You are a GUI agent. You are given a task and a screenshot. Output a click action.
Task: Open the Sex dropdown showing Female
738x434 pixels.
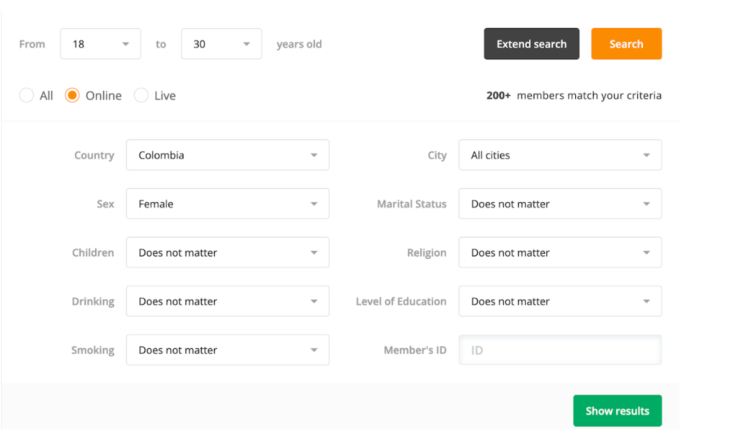click(227, 204)
